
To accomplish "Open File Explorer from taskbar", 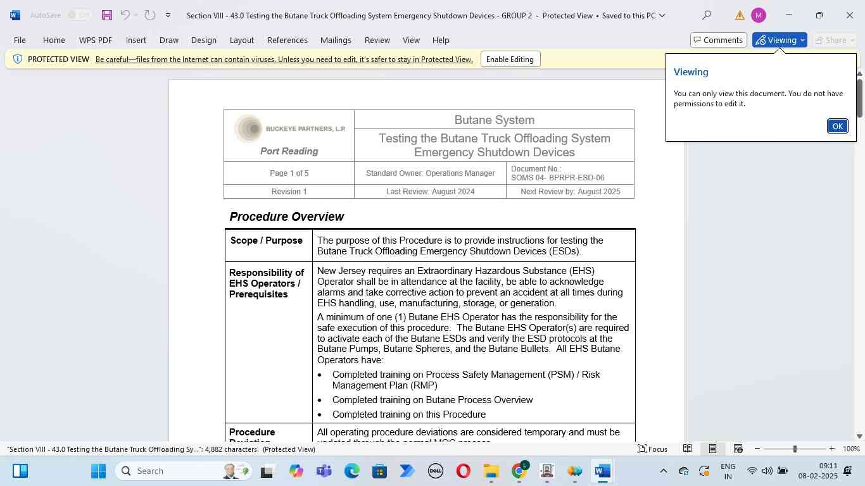I will point(491,471).
